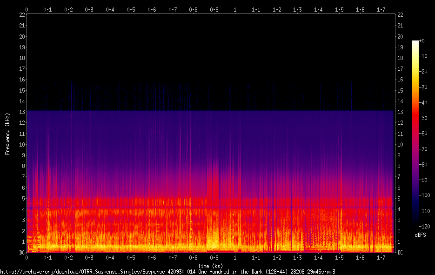Click the 0.9 tick on top time axis

214,10
